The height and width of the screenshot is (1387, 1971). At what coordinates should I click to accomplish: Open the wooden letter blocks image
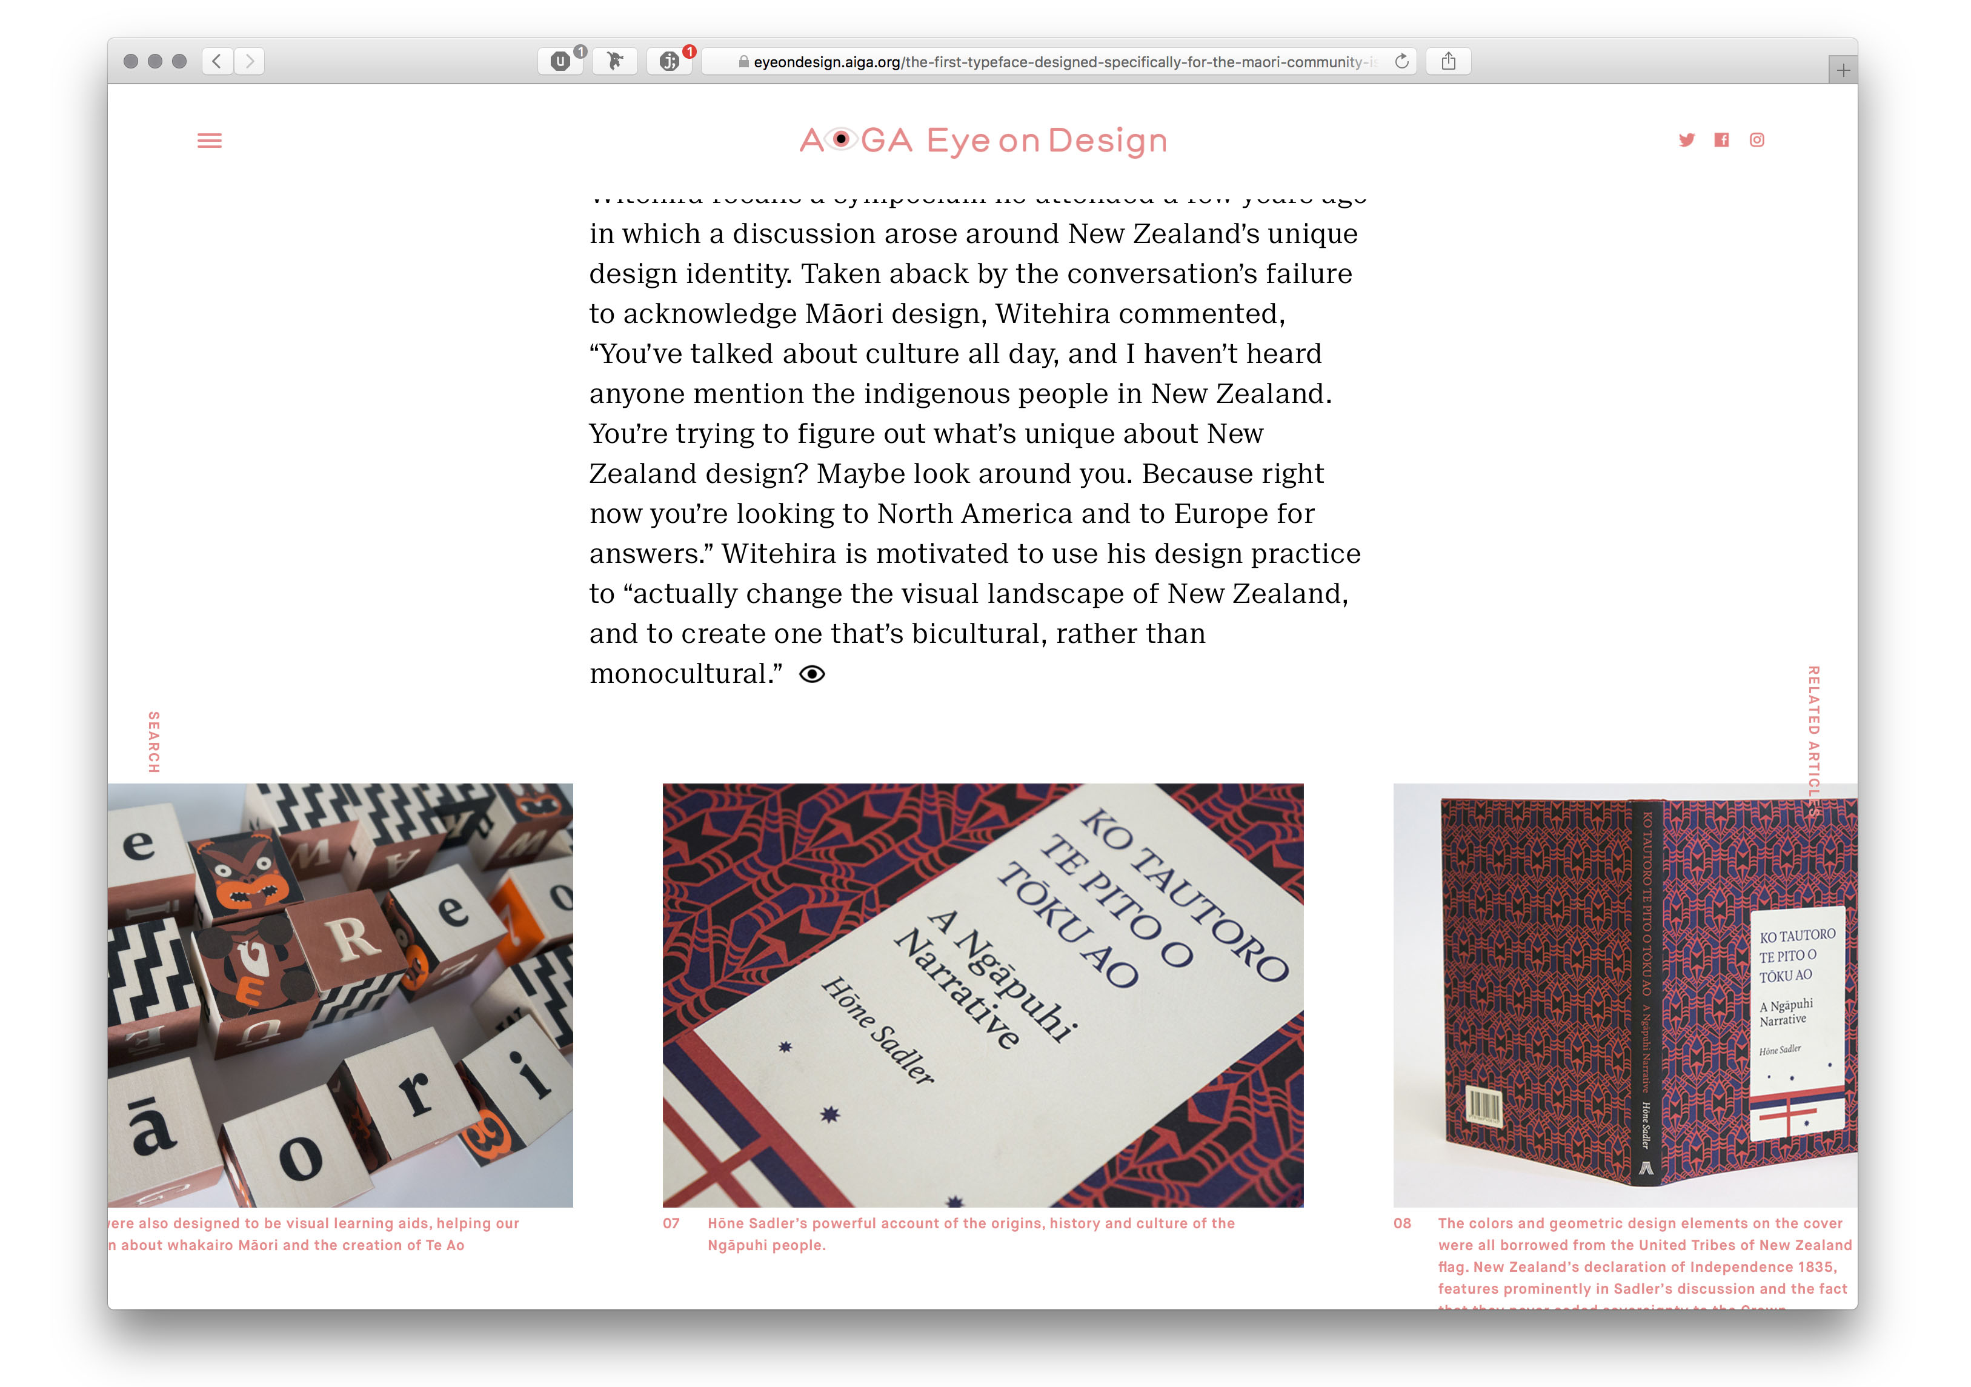(340, 995)
